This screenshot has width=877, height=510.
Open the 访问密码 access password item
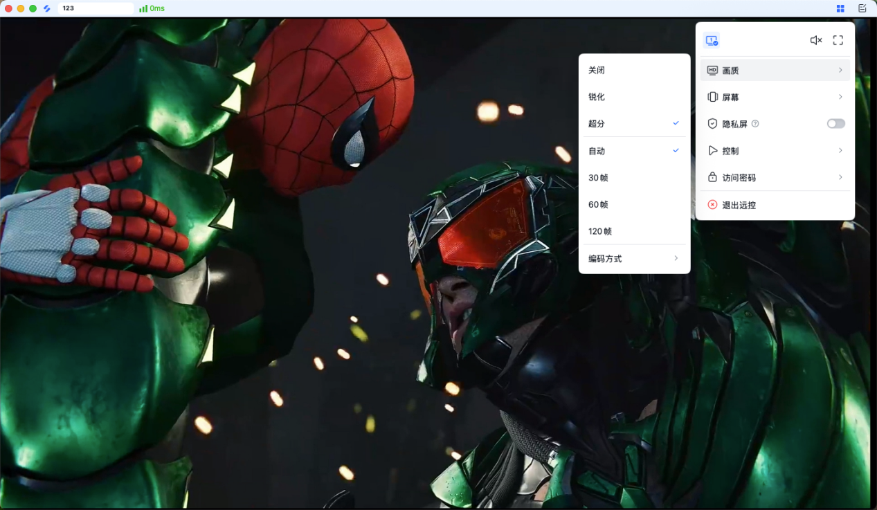click(x=775, y=178)
